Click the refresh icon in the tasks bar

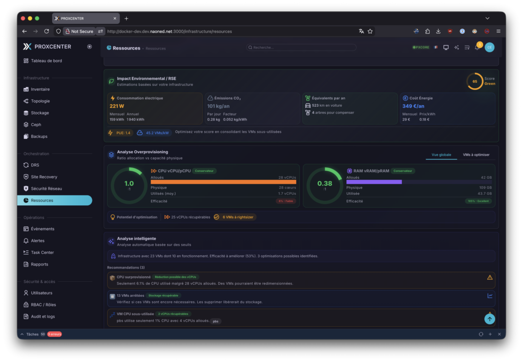tap(481, 334)
